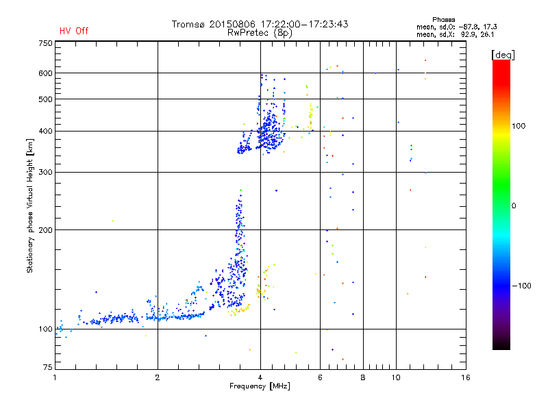Screen dimensions: 548x411
Task: Click the x-axis tick label '4'
Action: point(260,377)
